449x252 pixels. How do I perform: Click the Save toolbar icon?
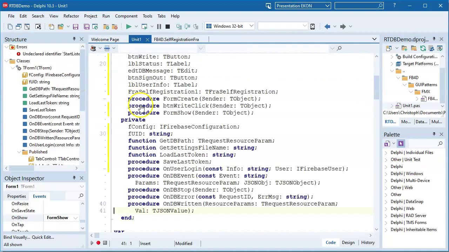click(x=75, y=26)
